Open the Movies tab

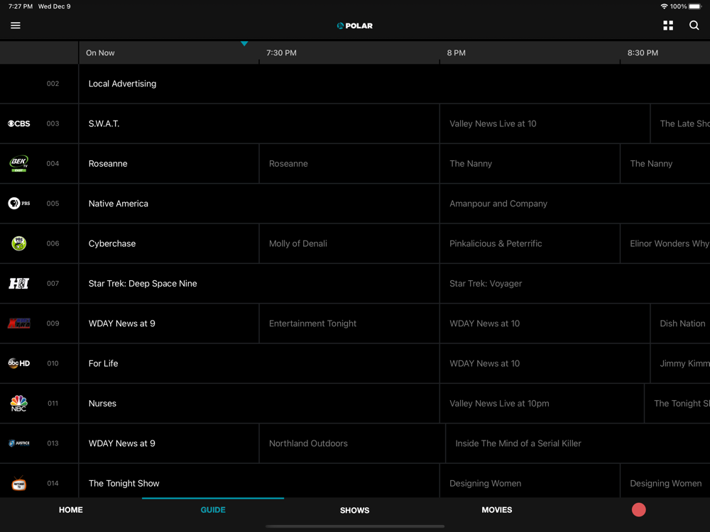tap(497, 510)
